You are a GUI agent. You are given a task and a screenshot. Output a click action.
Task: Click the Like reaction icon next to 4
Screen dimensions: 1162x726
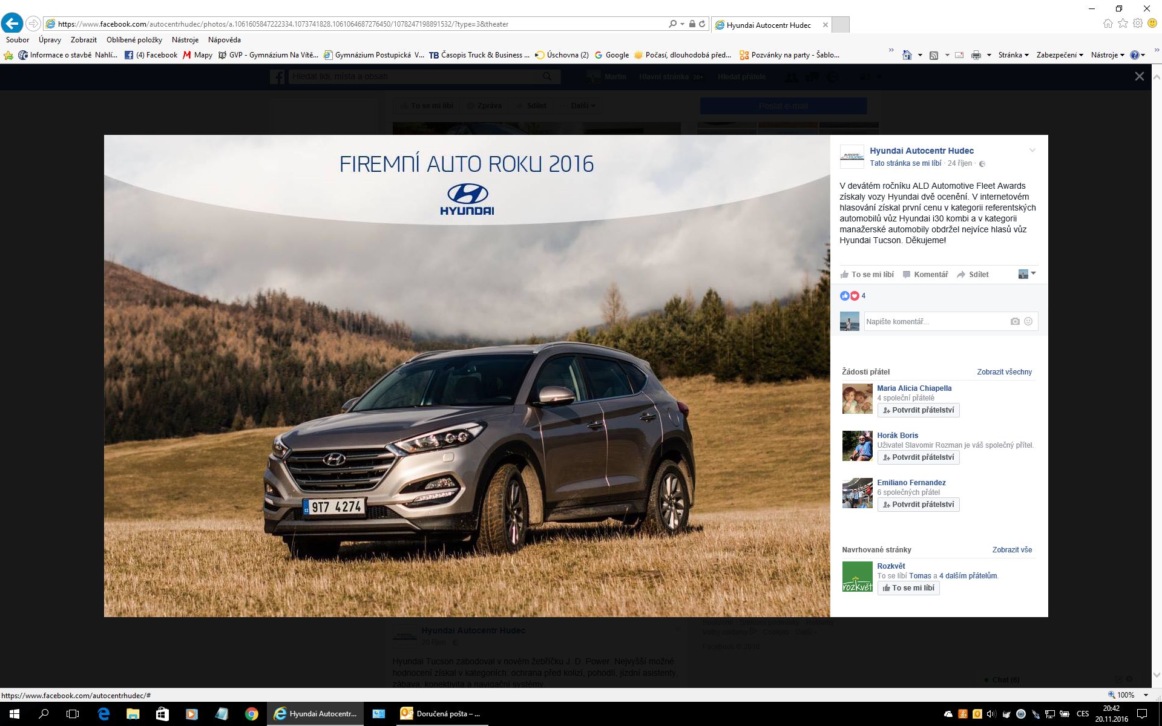point(844,296)
